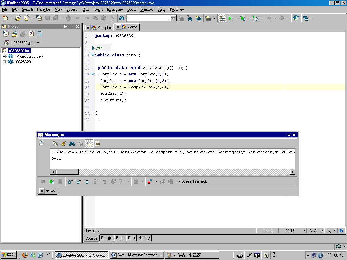347x260 pixels.
Task: Click left arrow of Messages horizontal scrollbar
Action: (53, 172)
